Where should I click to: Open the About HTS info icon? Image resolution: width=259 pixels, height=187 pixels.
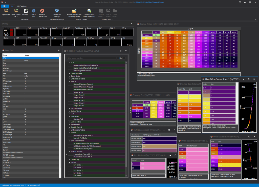(x=33, y=11)
